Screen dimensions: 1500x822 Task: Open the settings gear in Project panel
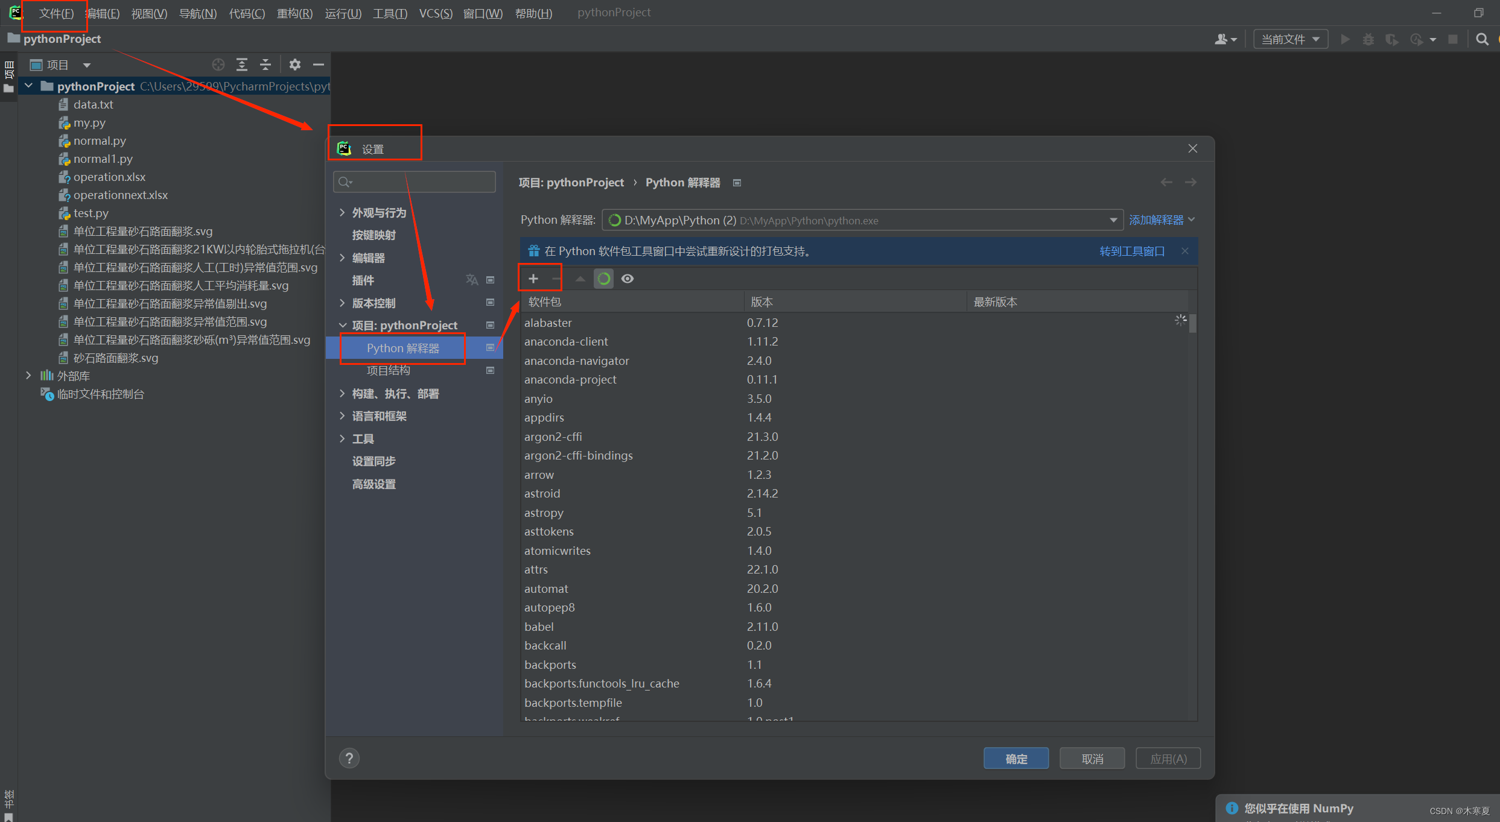pos(294,65)
